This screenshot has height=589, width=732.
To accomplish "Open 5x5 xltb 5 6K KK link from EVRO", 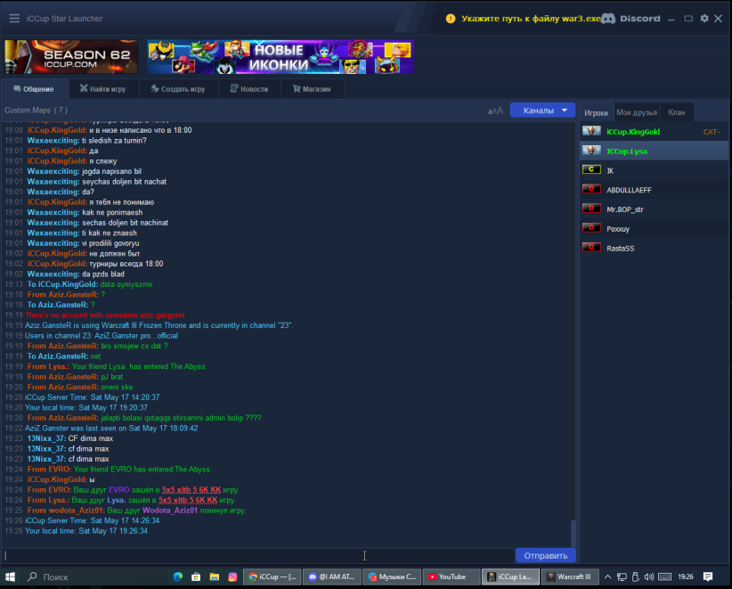I will coord(191,490).
